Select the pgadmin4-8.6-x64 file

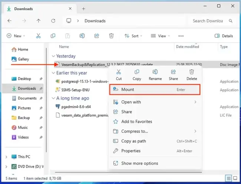(x=73, y=107)
